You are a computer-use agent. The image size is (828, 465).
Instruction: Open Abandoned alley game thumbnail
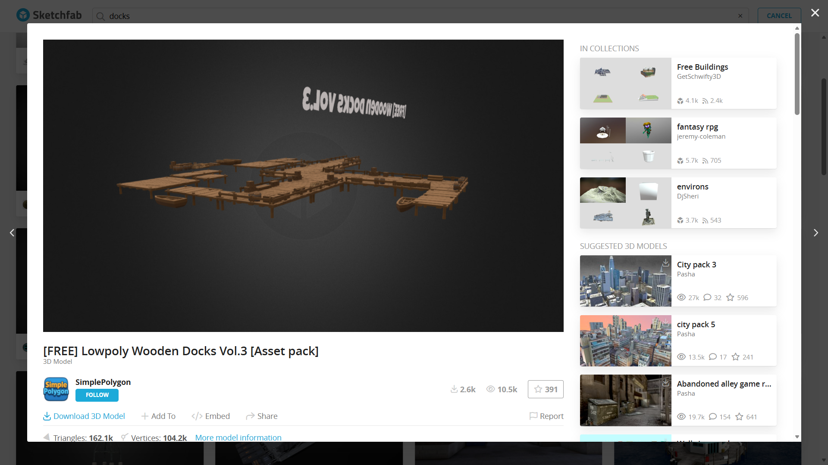pos(625,400)
